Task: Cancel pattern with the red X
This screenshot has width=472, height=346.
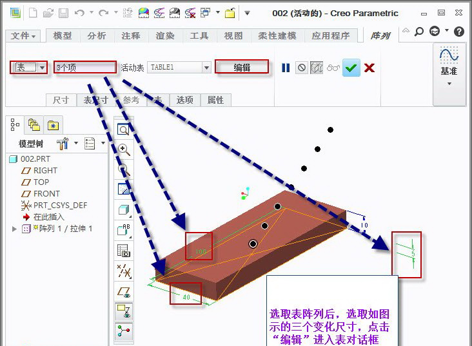Action: (369, 68)
